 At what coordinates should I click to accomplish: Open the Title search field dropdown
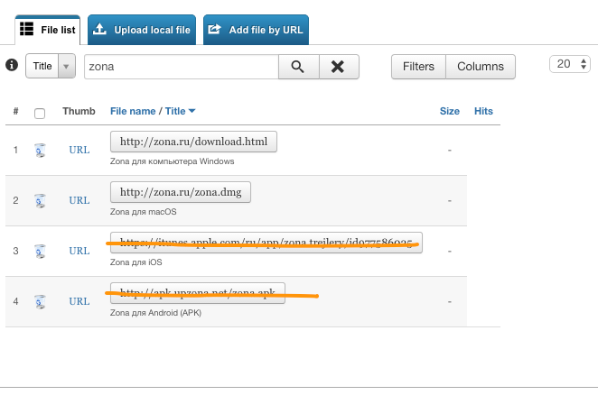pyautogui.click(x=51, y=66)
